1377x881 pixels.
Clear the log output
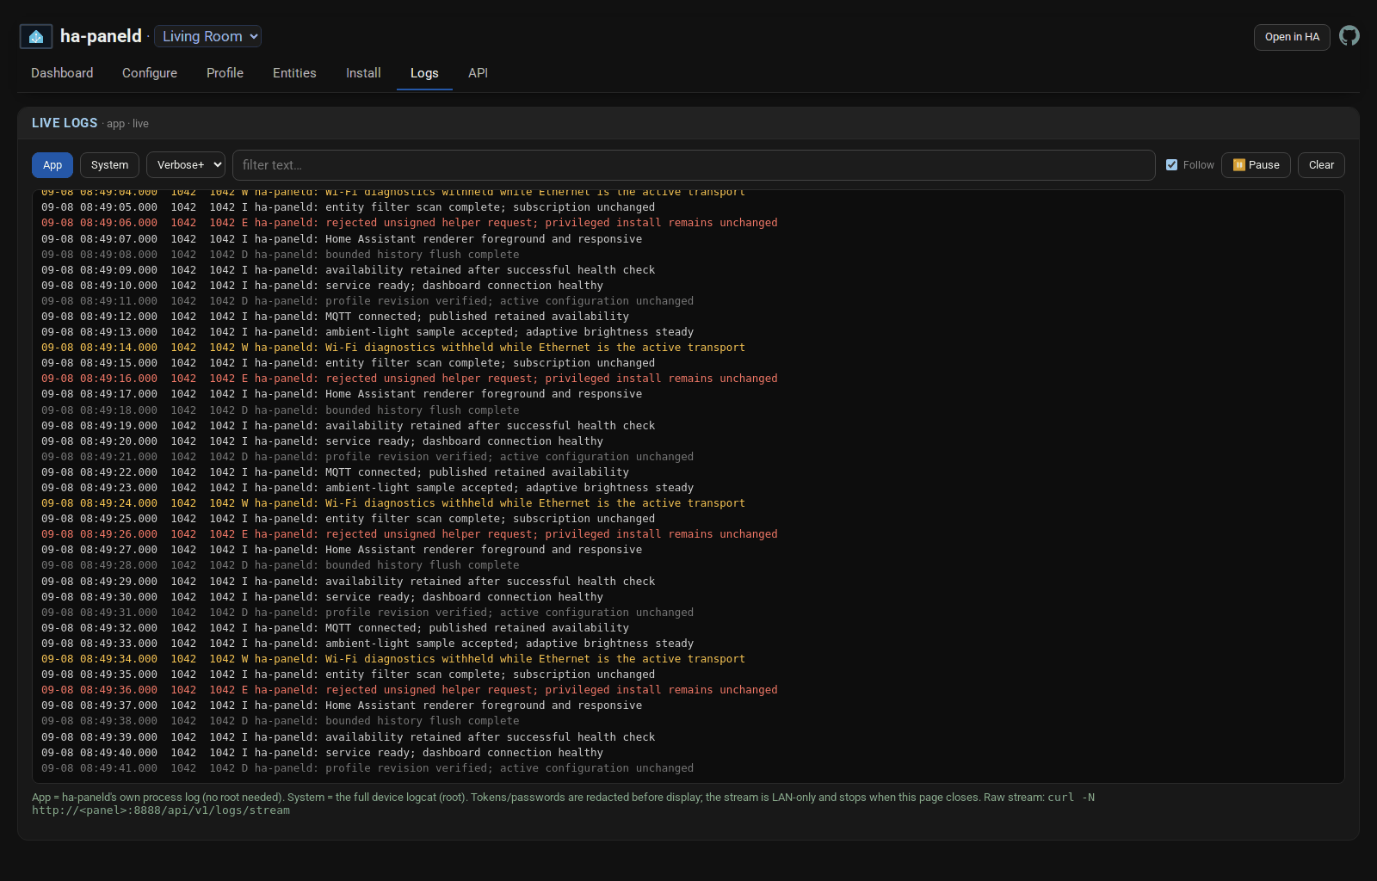[1321, 165]
